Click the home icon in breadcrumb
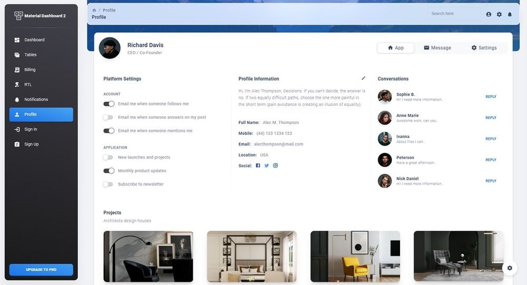The image size is (527, 285). [94, 10]
